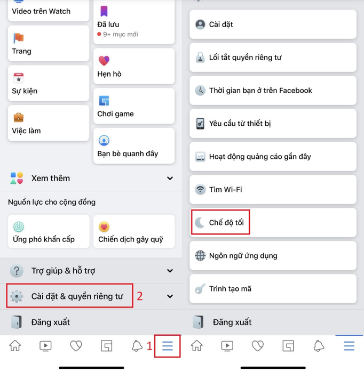Open Tìm Wi-Fi option
The height and width of the screenshot is (373, 364).
pyautogui.click(x=273, y=189)
